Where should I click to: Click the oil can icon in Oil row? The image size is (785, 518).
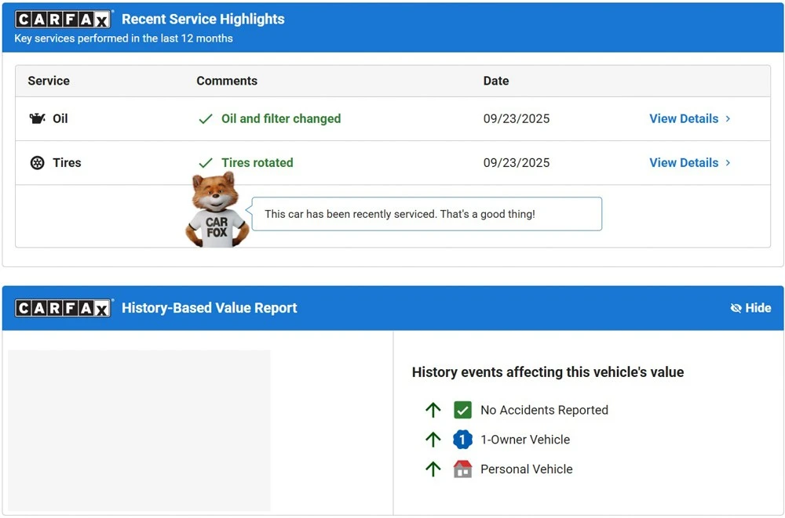click(x=37, y=118)
